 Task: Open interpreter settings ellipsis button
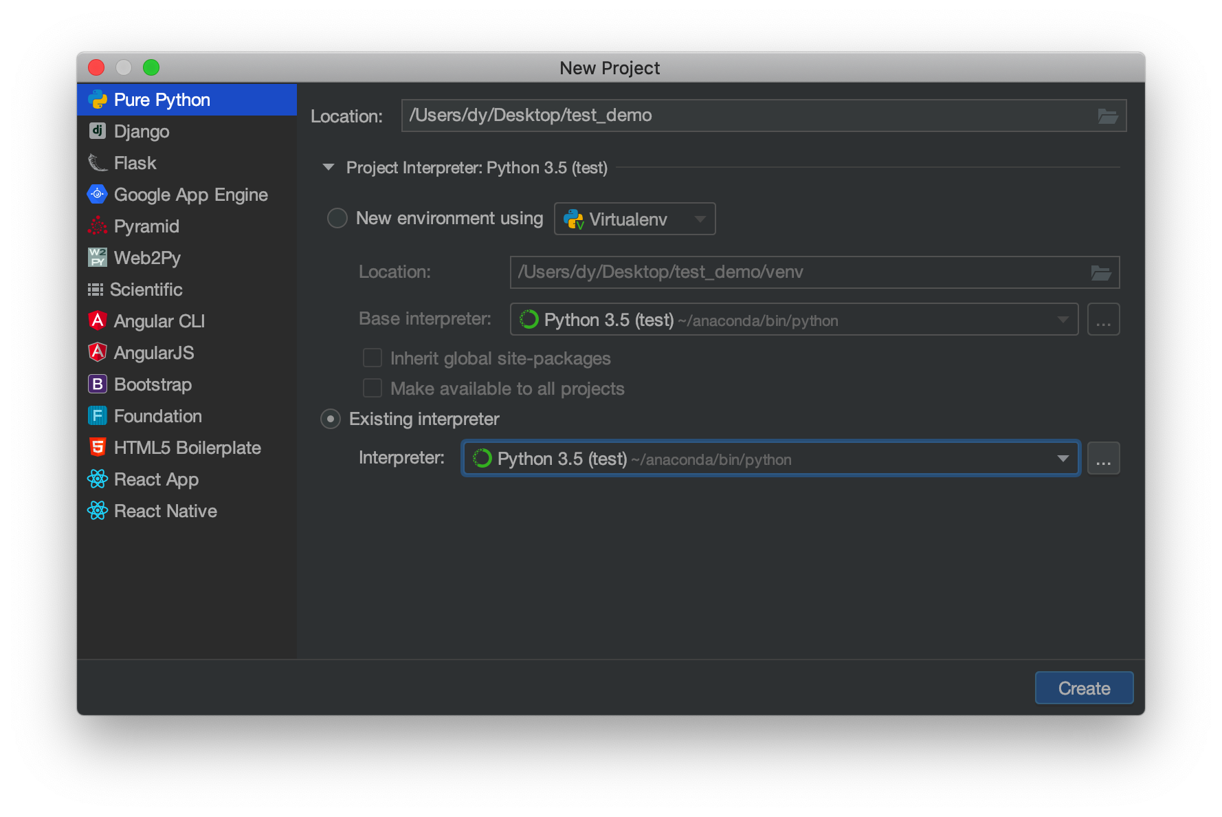pos(1103,458)
